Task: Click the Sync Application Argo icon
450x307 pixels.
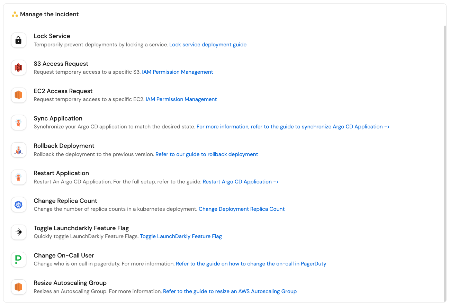Action: (x=19, y=123)
